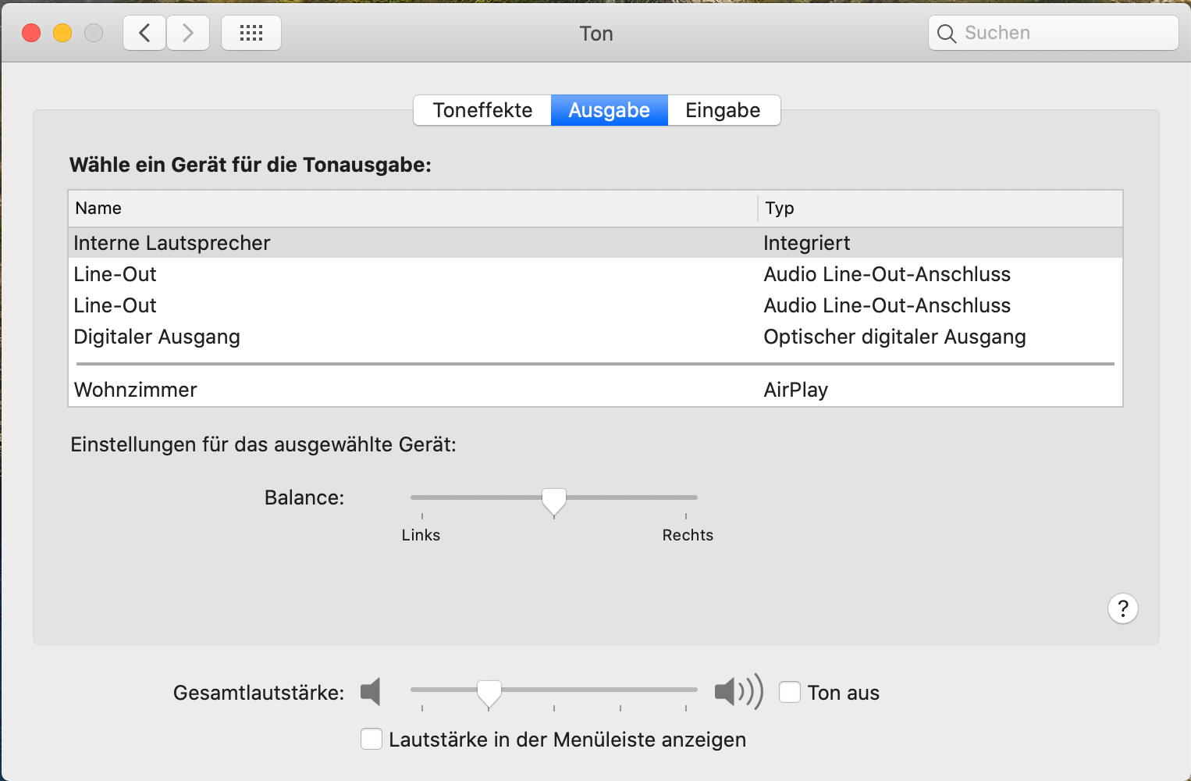Image resolution: width=1191 pixels, height=781 pixels.
Task: Select the Ausgabe tab
Action: (x=609, y=110)
